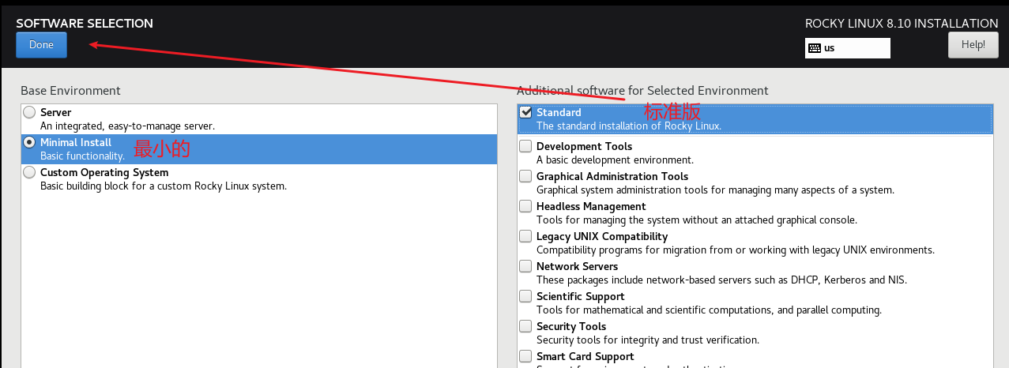The width and height of the screenshot is (1009, 368).
Task: Enable the Security Tools checkbox
Action: pos(525,326)
